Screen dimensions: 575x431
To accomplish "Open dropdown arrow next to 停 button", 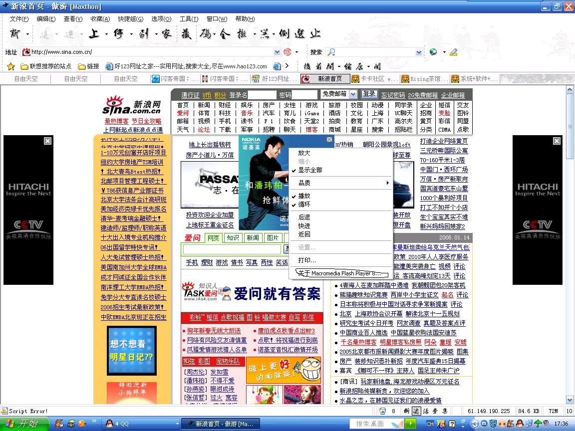I will 131,34.
